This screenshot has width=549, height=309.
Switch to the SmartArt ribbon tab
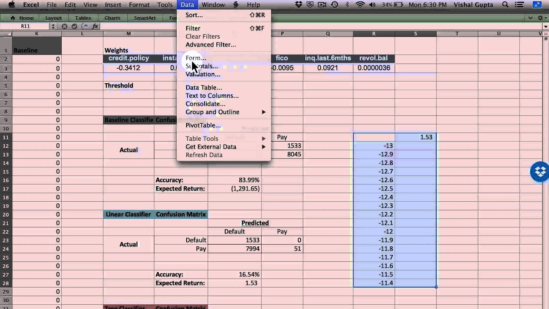tap(145, 18)
